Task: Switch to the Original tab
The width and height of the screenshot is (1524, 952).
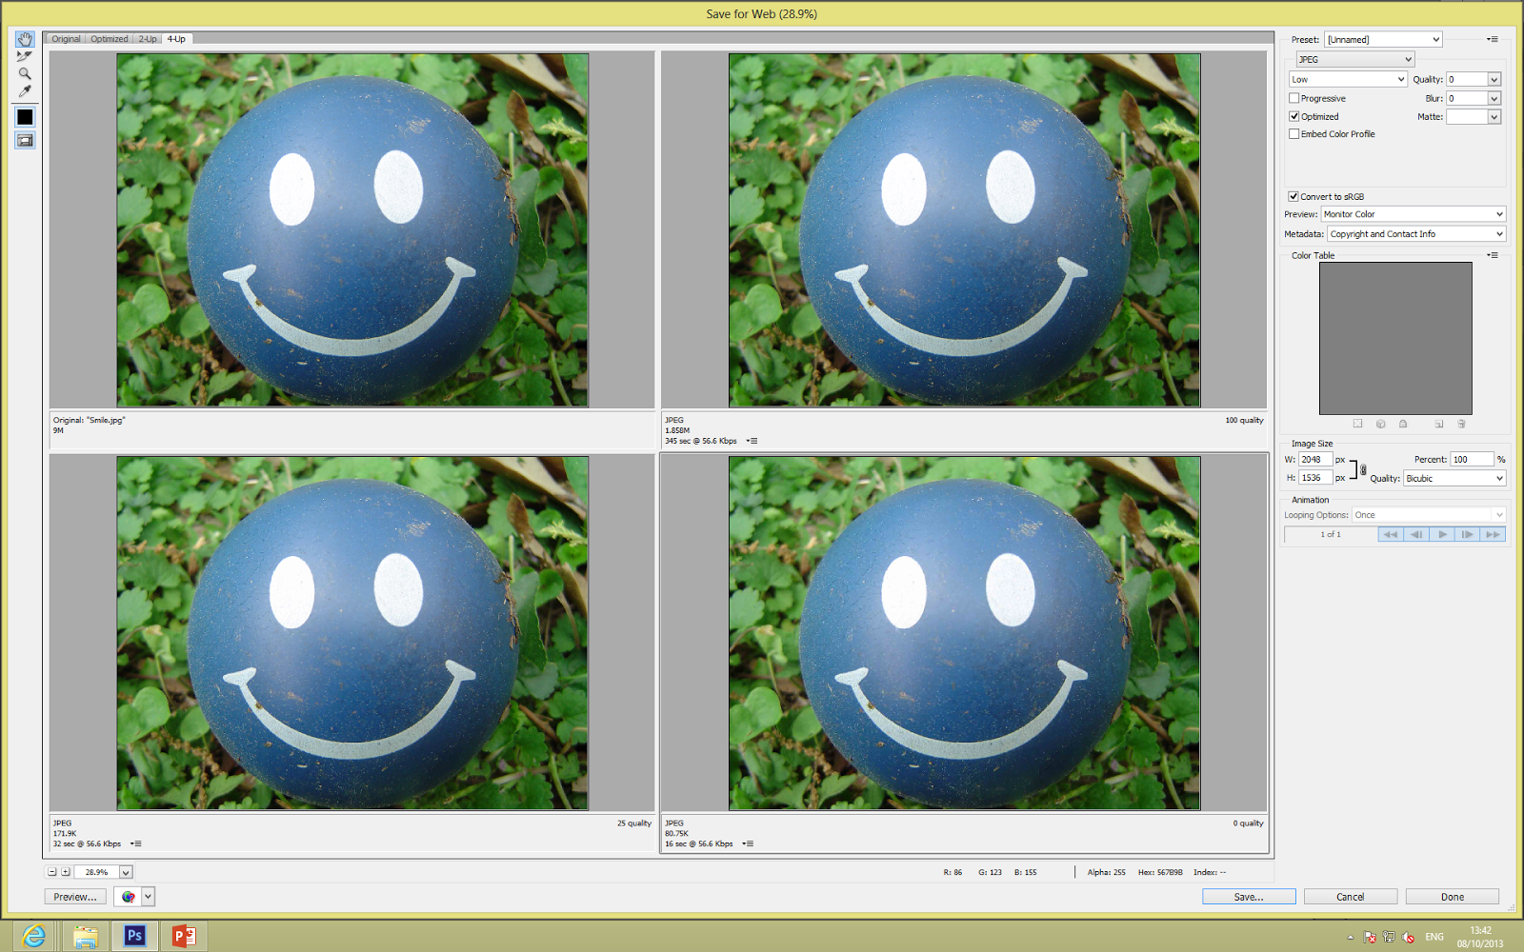Action: pyautogui.click(x=66, y=39)
